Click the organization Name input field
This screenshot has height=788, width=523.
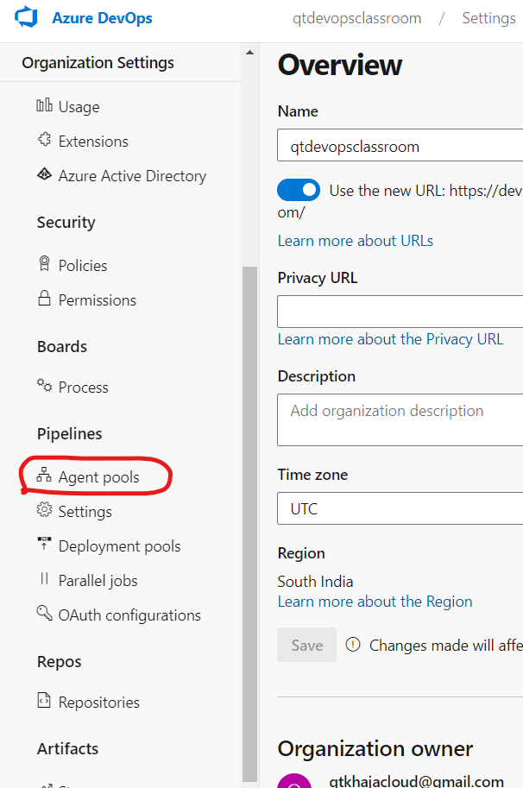pos(400,145)
